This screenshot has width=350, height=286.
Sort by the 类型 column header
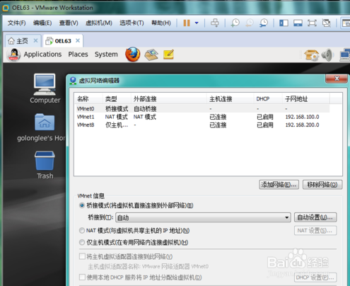click(x=117, y=99)
